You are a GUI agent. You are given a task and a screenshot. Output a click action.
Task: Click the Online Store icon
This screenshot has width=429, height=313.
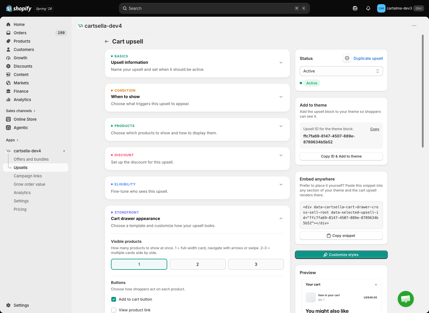[x=8, y=119]
